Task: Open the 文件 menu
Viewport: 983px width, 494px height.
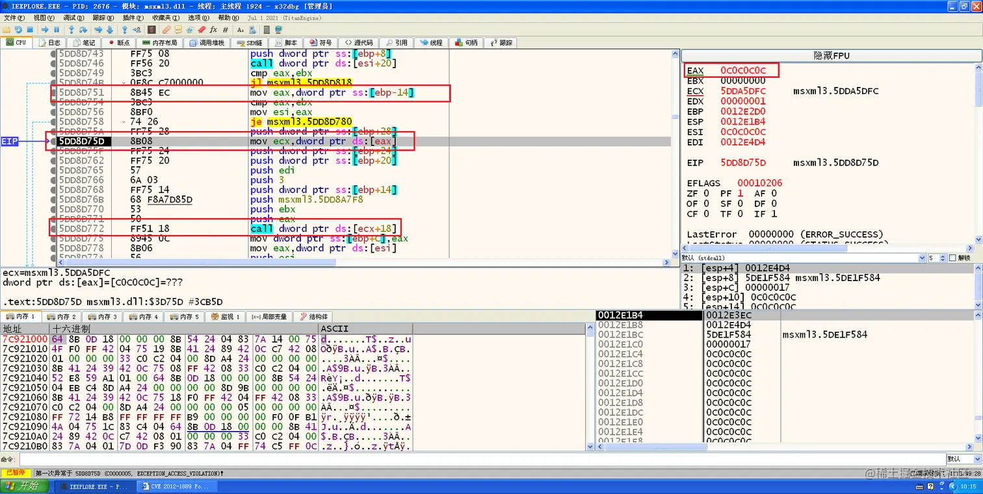Action: [14, 18]
